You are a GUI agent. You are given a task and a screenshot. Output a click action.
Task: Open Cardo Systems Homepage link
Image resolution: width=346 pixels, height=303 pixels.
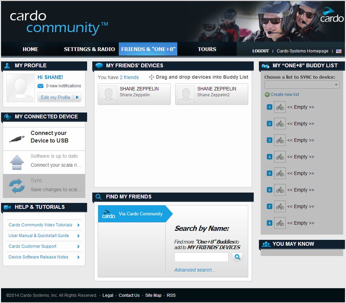(302, 51)
